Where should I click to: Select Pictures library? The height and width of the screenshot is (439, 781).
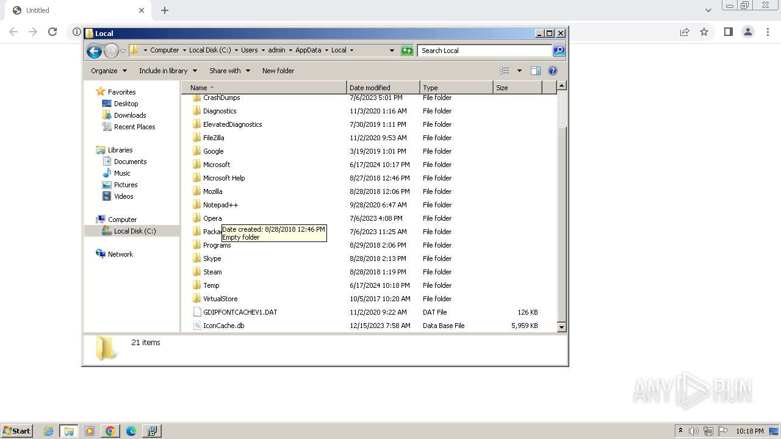126,185
